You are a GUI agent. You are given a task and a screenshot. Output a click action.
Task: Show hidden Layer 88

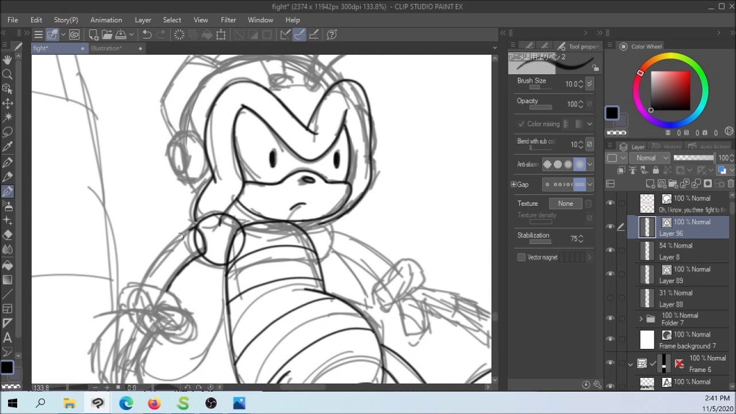pyautogui.click(x=610, y=297)
